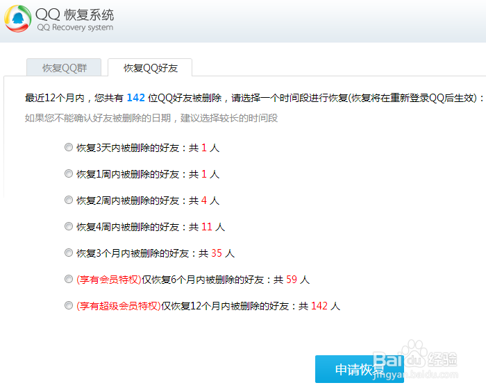Click the QQ penguin logo icon
This screenshot has height=392, width=486.
point(17,19)
